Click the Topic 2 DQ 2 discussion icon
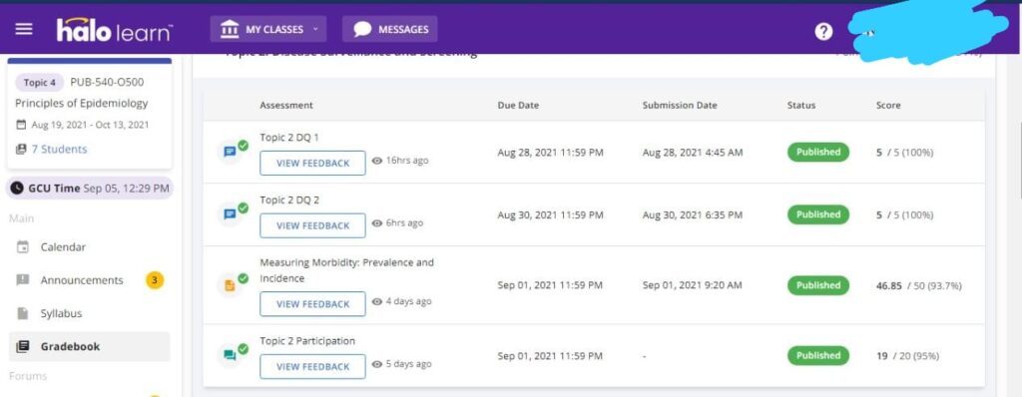 pos(230,213)
